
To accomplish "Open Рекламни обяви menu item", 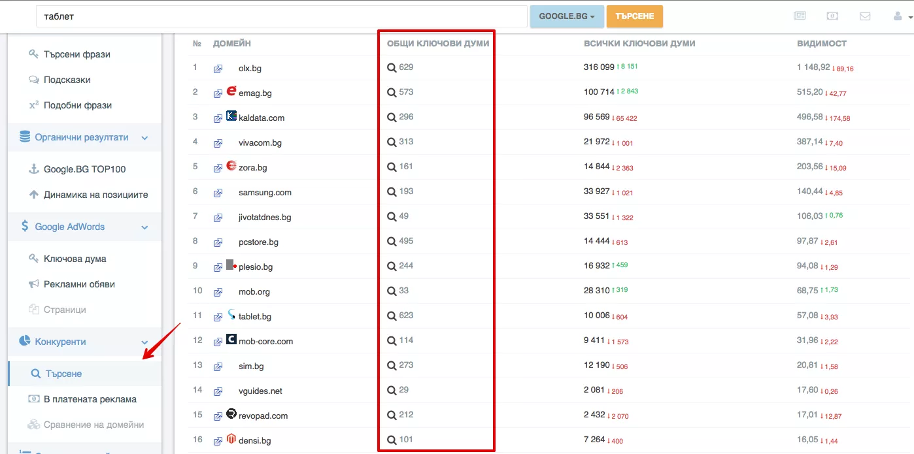I will pyautogui.click(x=79, y=284).
